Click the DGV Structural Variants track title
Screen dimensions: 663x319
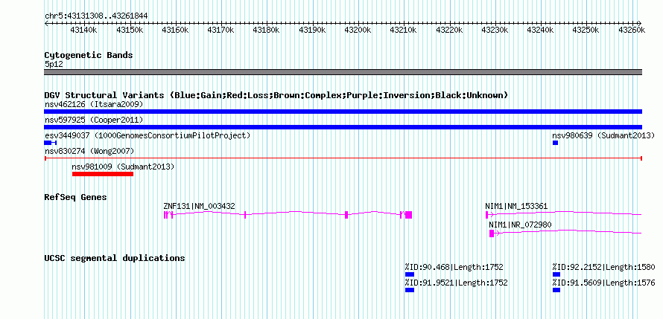[x=276, y=95]
